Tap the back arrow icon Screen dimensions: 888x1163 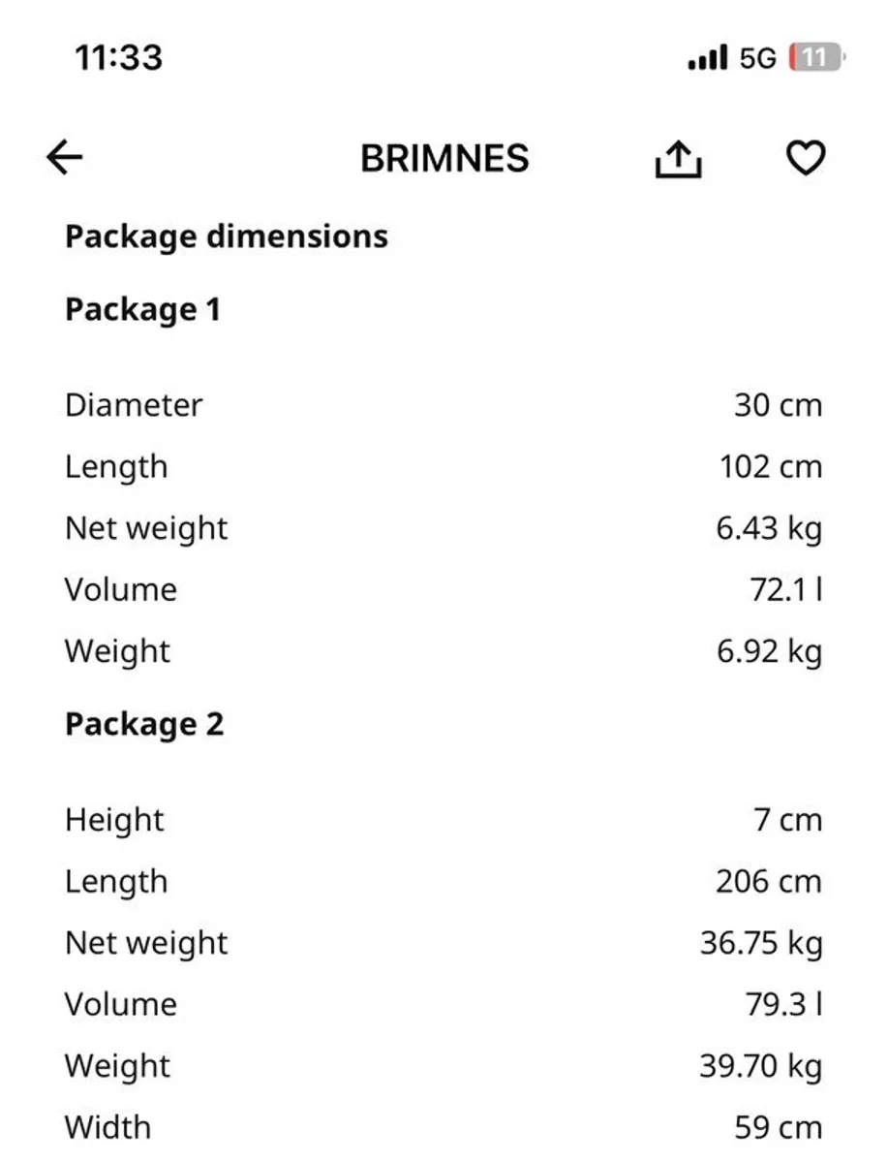click(65, 158)
